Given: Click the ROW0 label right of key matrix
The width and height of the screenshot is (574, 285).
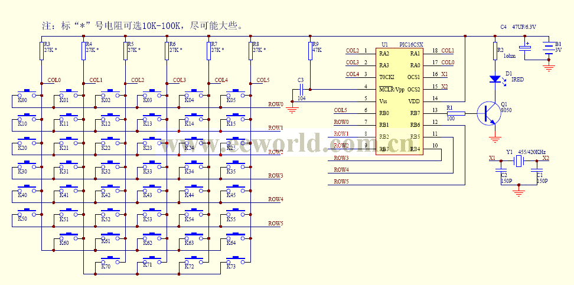Looking at the screenshot, I should [276, 104].
